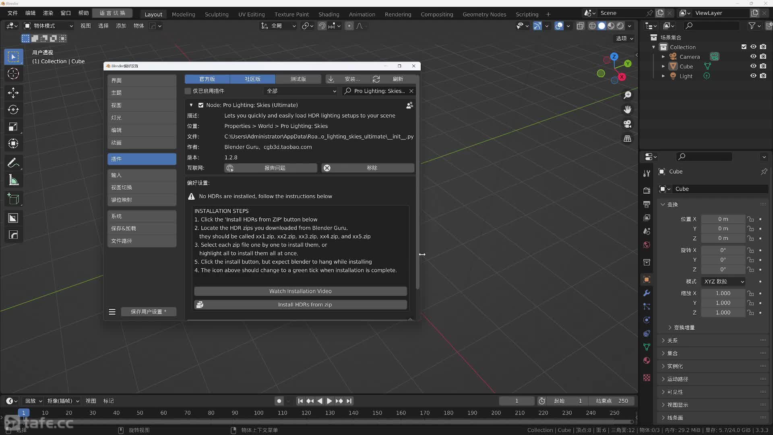
Task: Disable Light in renders camera icon
Action: [x=763, y=76]
